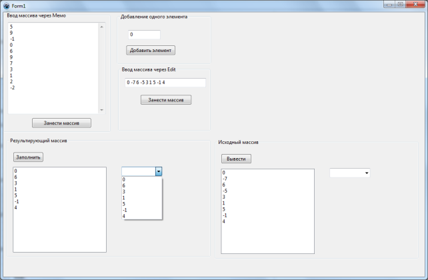Select "4" in the source array listbox
Screen dimensions: 428x280
pyautogui.click(x=267, y=221)
